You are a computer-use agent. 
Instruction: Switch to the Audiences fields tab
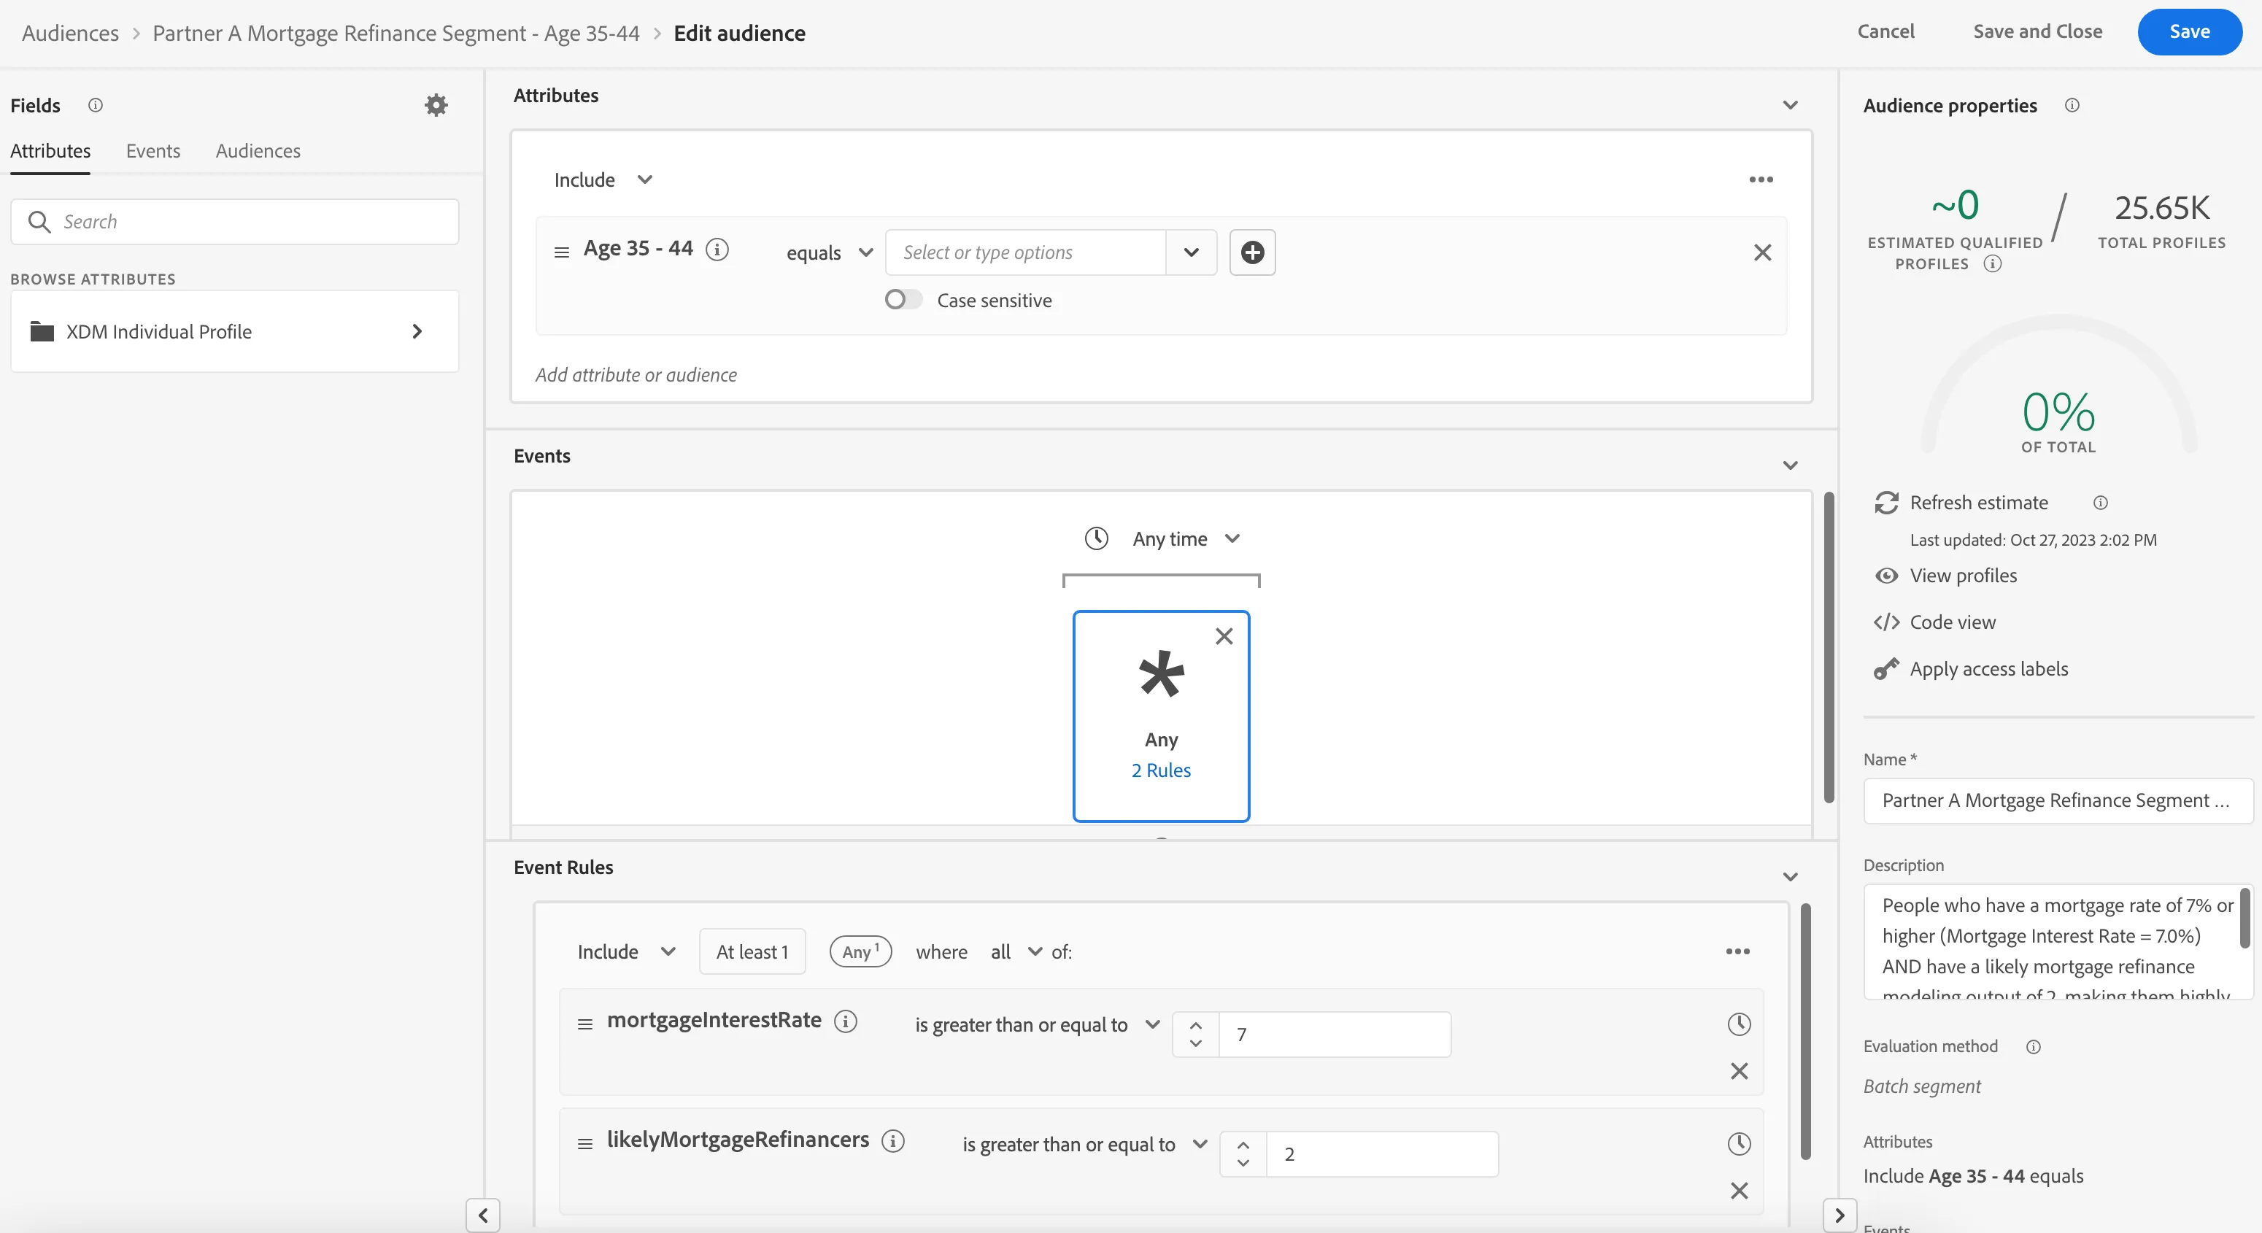point(258,151)
